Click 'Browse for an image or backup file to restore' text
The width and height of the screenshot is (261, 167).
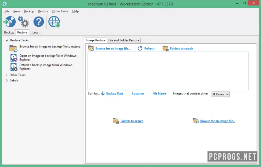(50, 47)
